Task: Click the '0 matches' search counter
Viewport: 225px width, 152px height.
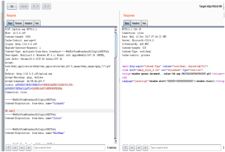Action: pos(112,148)
